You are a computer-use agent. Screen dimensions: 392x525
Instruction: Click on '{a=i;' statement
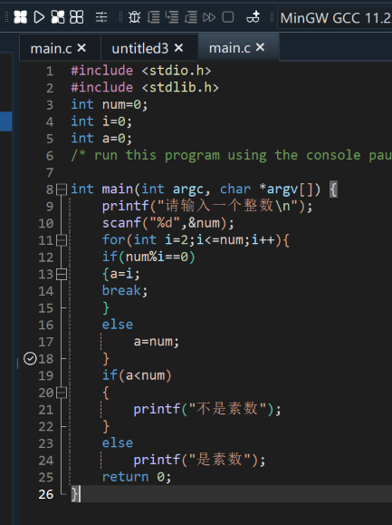pyautogui.click(x=121, y=274)
